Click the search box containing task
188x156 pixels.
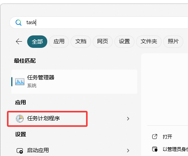point(99,23)
